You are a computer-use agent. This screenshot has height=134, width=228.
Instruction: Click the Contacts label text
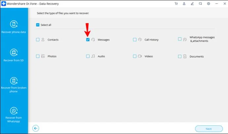pyautogui.click(x=53, y=40)
